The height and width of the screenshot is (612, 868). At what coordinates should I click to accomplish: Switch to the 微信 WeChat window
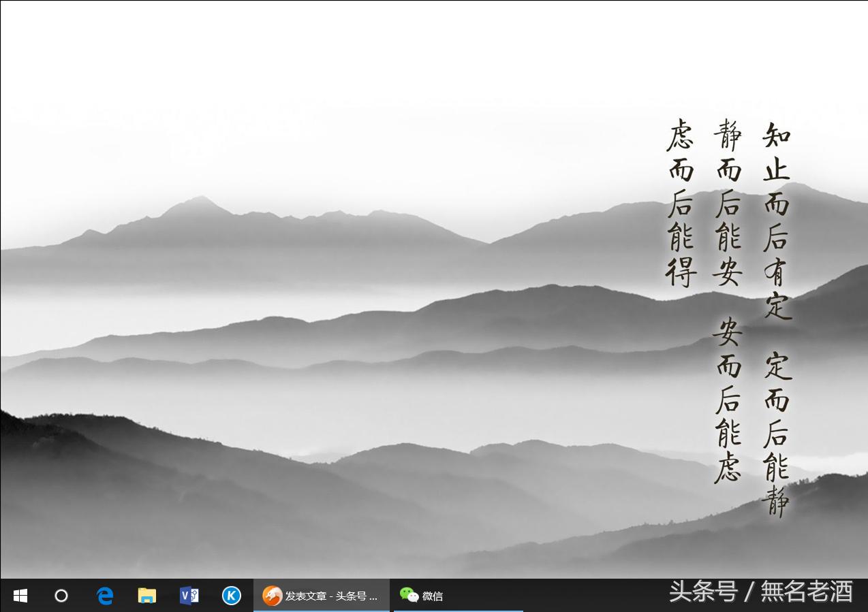pos(458,596)
